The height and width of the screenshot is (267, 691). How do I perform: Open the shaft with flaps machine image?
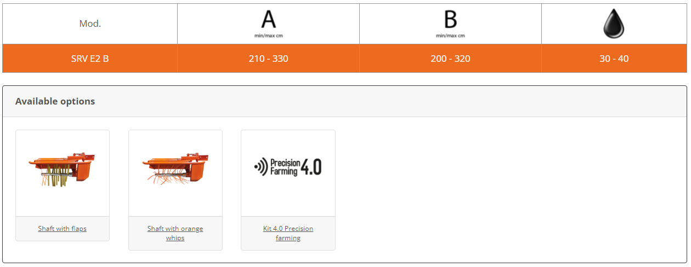(62, 170)
